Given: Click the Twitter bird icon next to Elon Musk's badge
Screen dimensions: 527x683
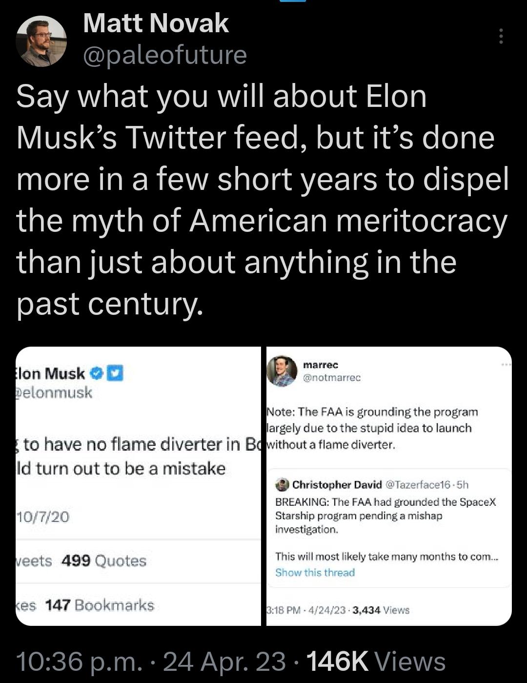Looking at the screenshot, I should coord(113,373).
